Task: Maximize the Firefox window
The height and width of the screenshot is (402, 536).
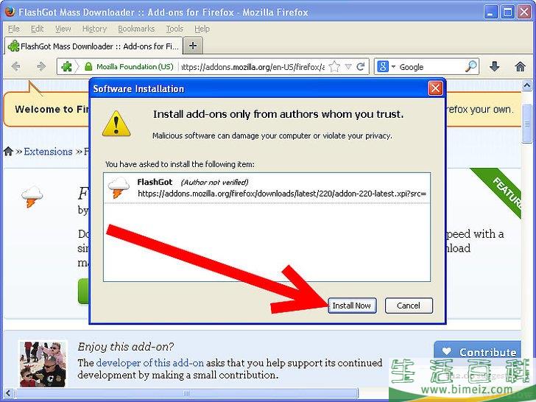Action: 508,13
